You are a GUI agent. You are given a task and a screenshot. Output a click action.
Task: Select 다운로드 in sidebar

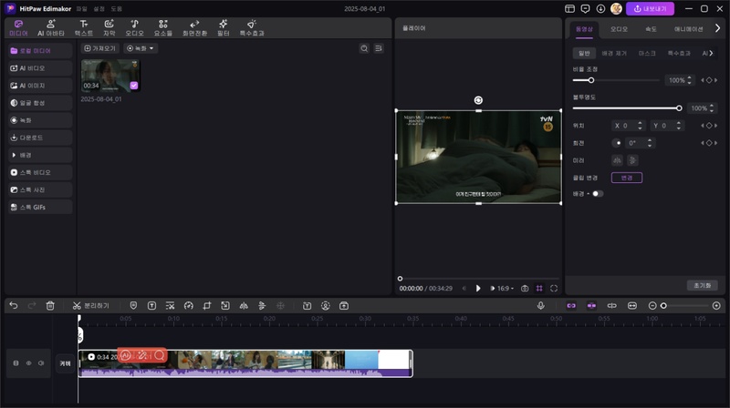click(x=40, y=138)
